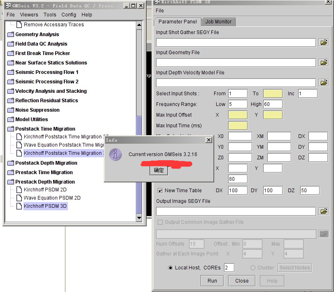
Task: Click the Field Data QC Analysis folder icon
Action: (11, 44)
